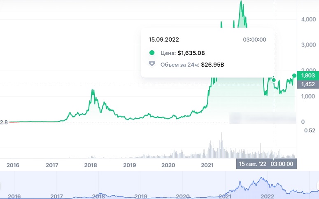Click the 1,803 current price label
Image resolution: width=319 pixels, height=199 pixels.
pos(308,75)
